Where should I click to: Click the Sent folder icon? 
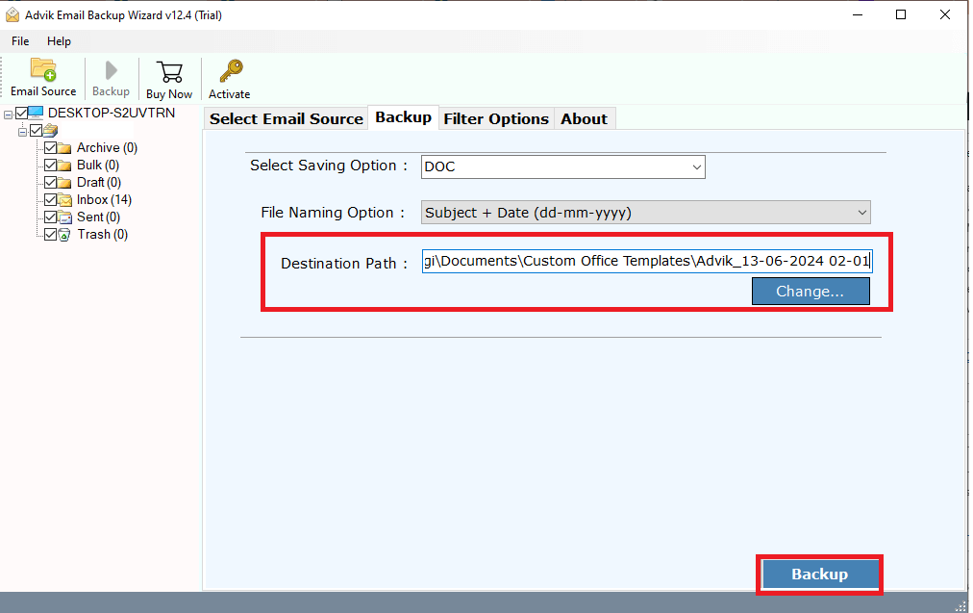pyautogui.click(x=64, y=217)
